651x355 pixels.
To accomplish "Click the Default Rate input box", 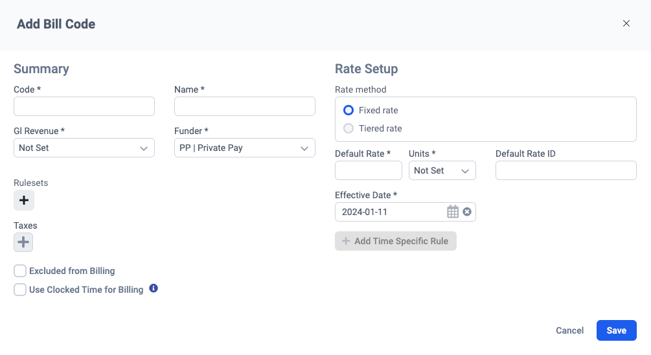I will click(x=369, y=170).
